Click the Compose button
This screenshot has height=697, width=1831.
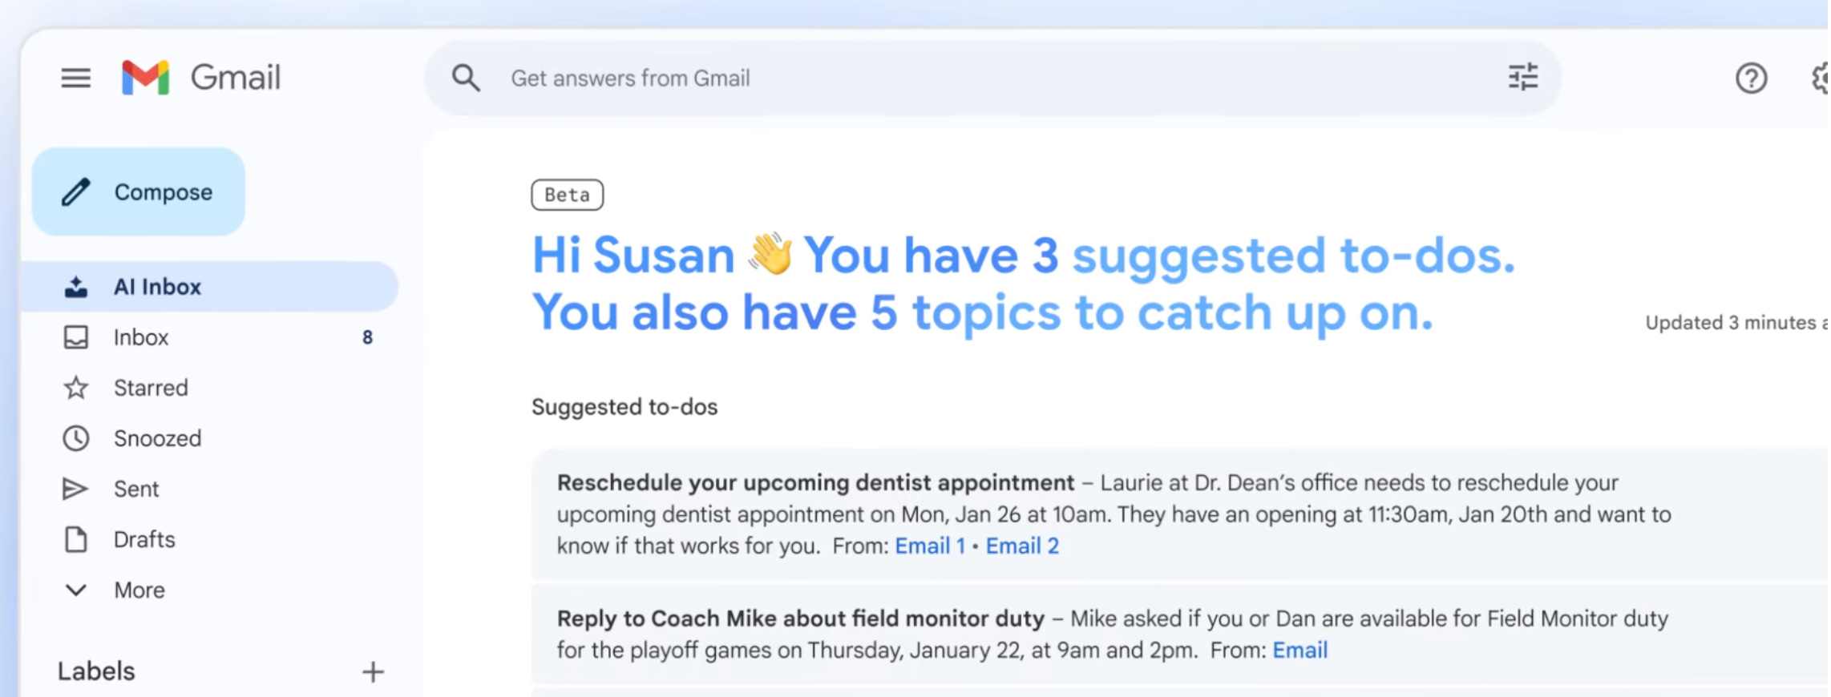[139, 191]
